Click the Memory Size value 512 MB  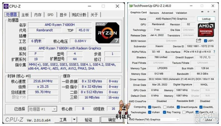[159, 74]
